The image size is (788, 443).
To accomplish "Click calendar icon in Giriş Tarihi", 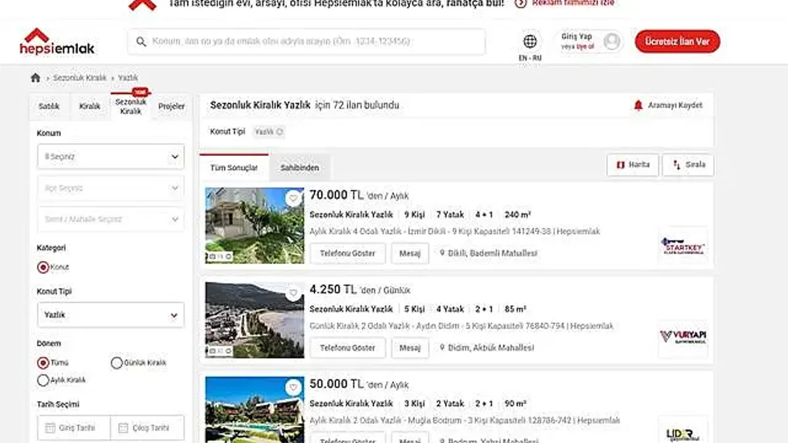I will 50,428.
